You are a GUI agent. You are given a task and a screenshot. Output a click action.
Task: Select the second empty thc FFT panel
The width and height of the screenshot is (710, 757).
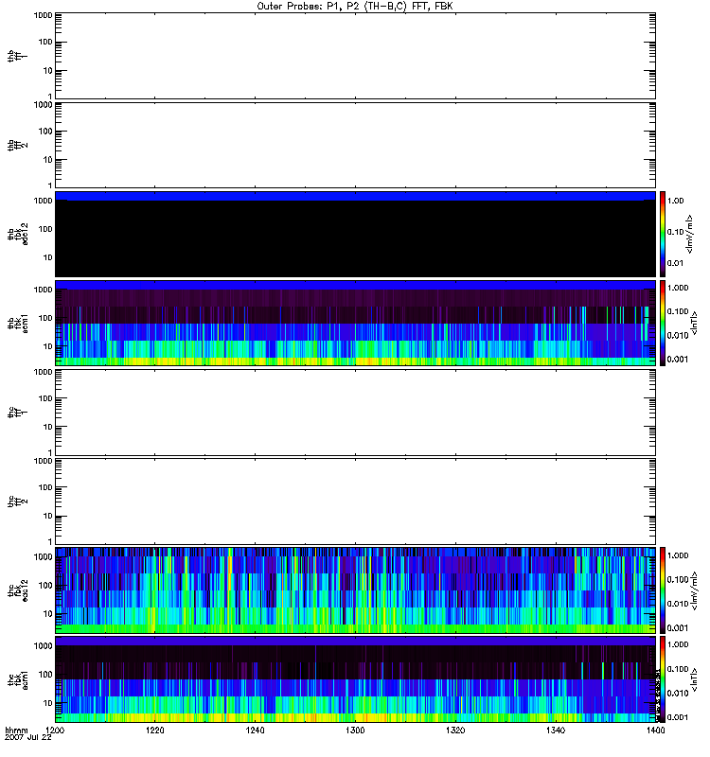tap(356, 501)
